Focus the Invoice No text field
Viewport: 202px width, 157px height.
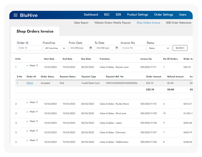[x=133, y=48]
